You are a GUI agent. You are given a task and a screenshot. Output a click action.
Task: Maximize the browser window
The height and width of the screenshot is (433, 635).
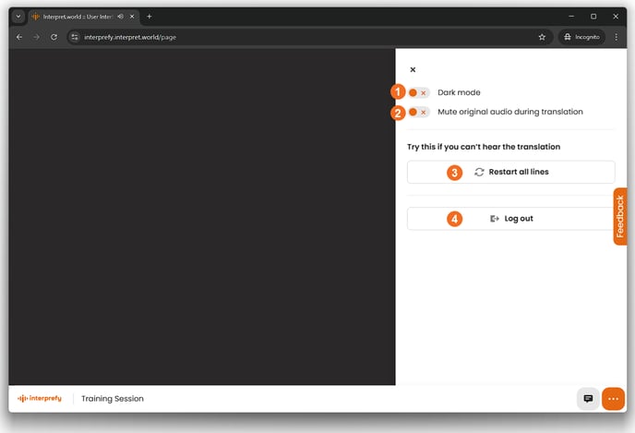click(593, 17)
